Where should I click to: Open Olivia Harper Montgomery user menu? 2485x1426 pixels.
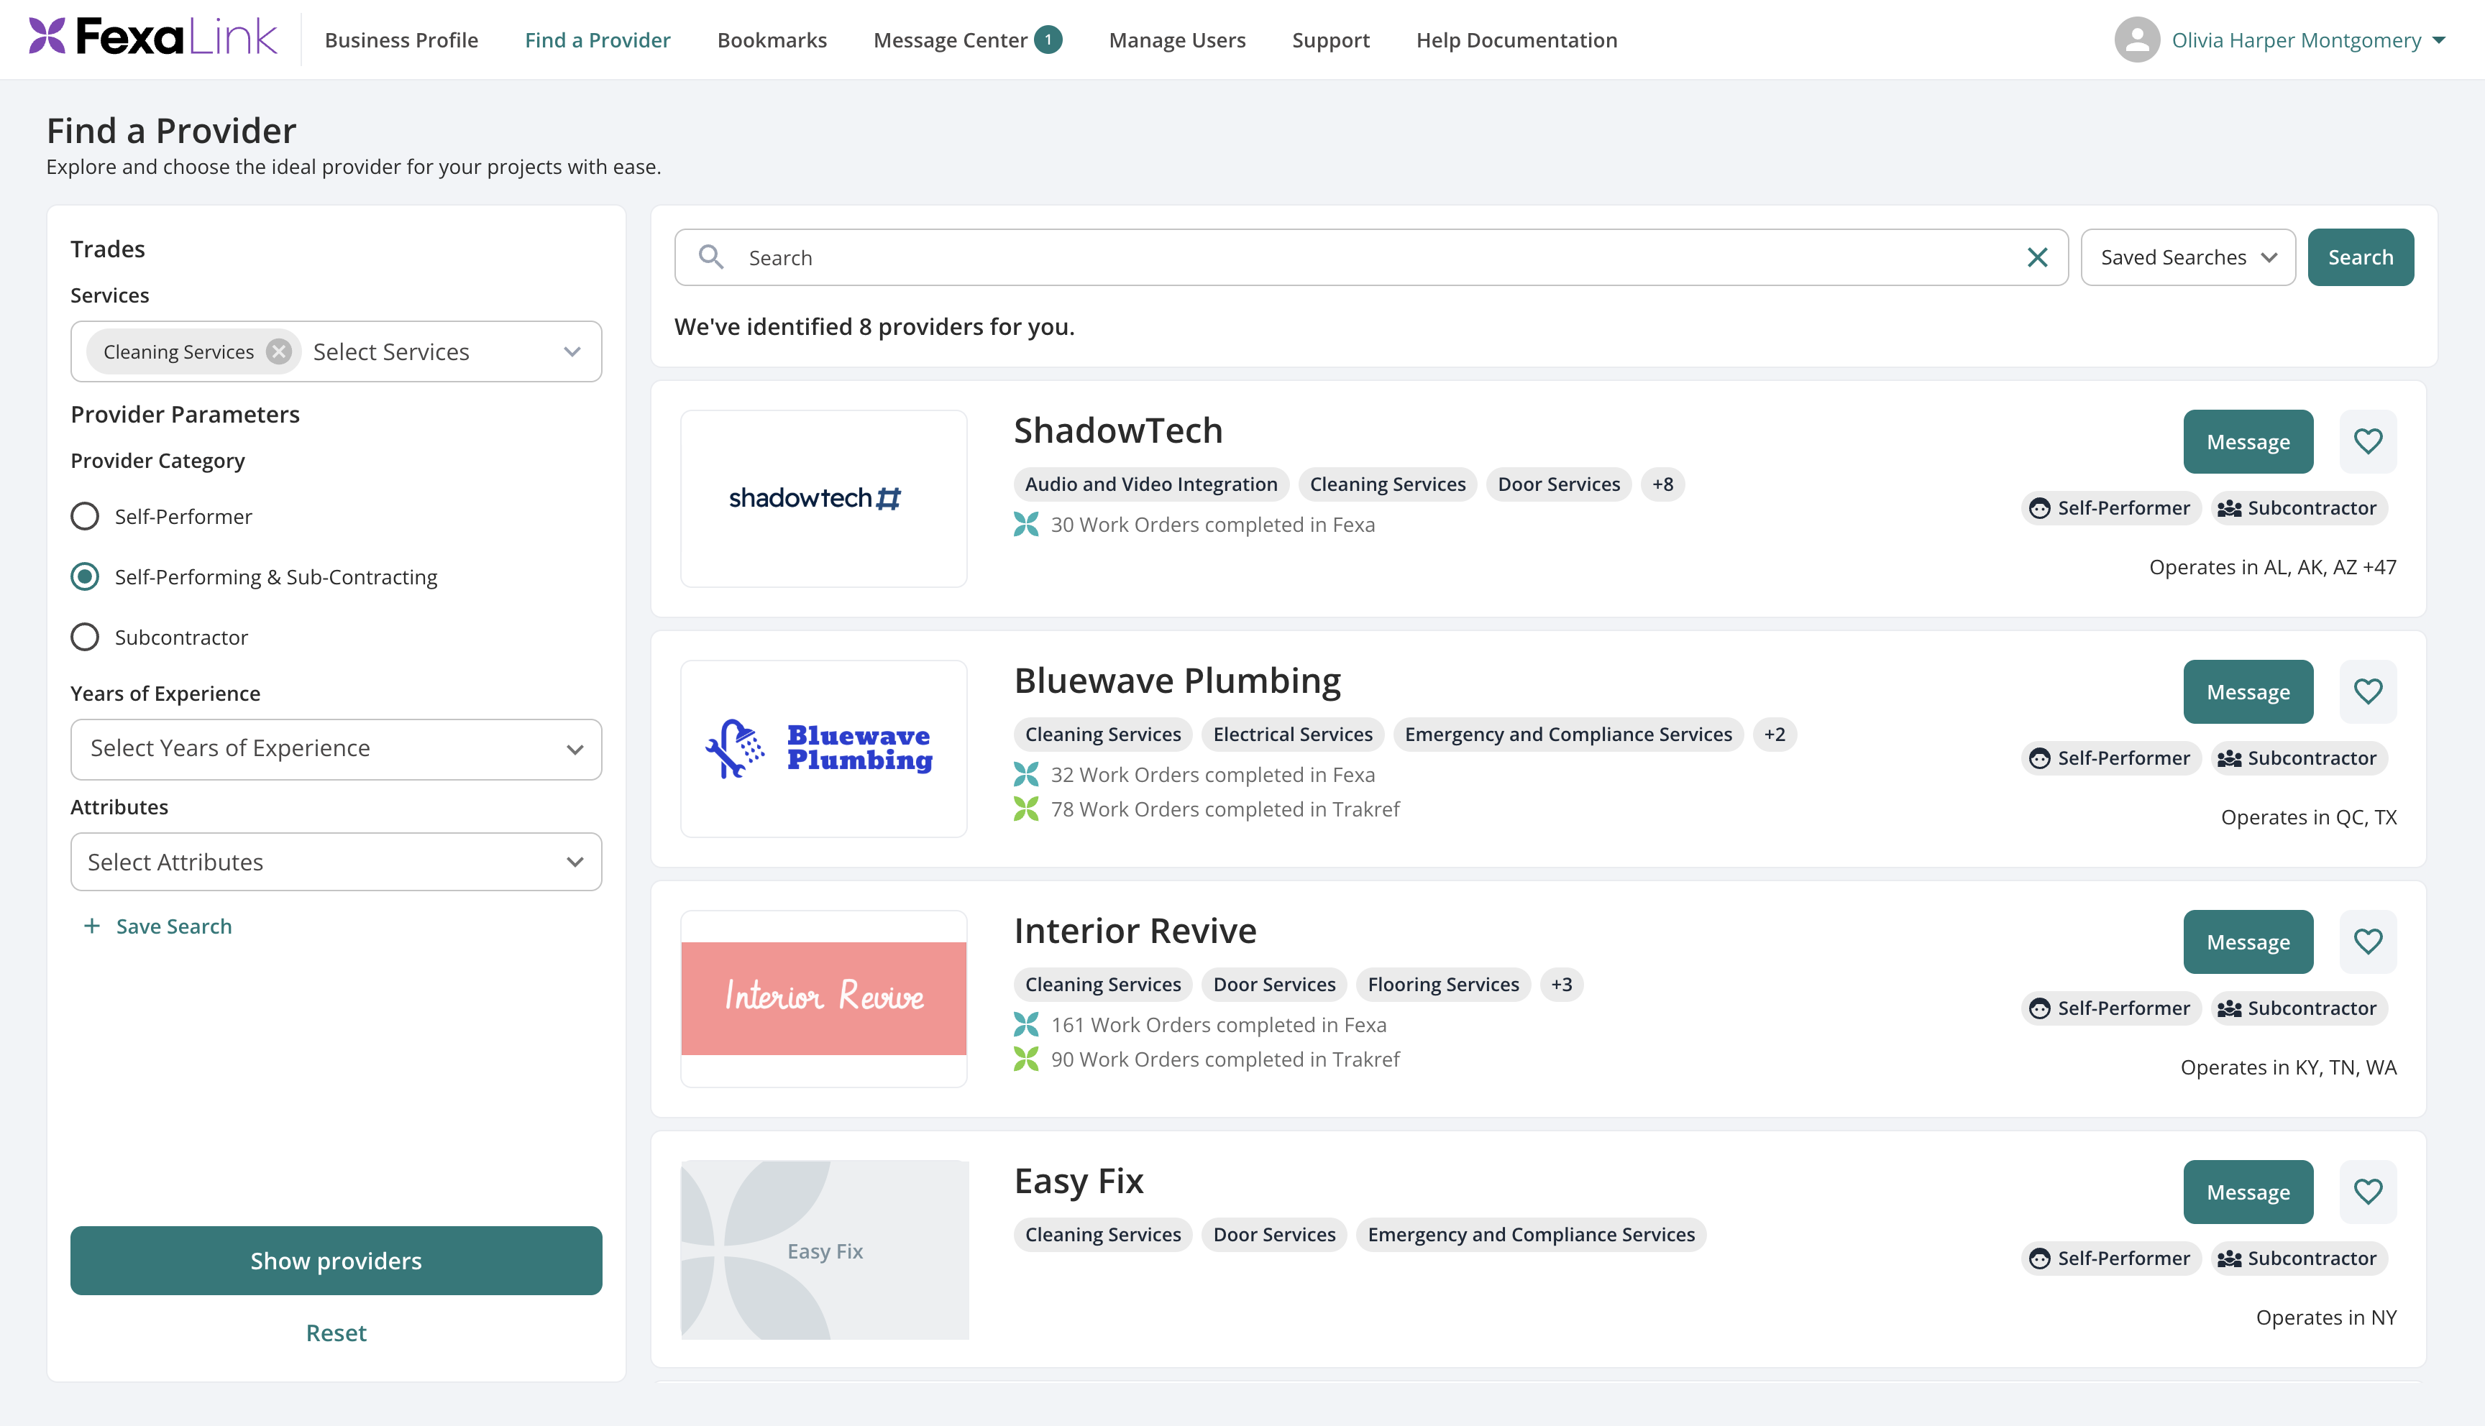2307,40
